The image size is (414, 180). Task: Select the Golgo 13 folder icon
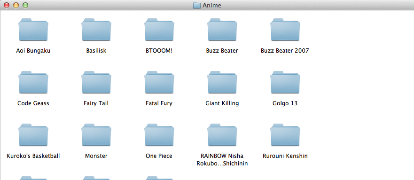click(285, 82)
